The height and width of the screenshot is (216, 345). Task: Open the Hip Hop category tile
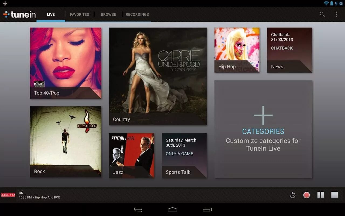point(237,50)
